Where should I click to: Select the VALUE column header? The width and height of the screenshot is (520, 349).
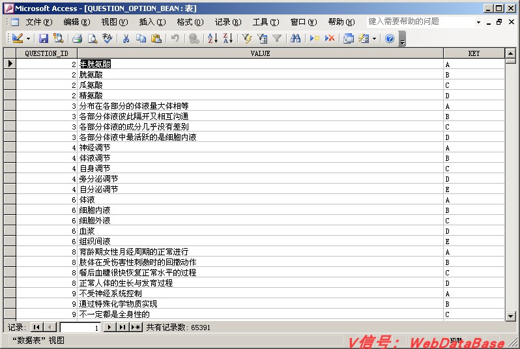[x=260, y=53]
